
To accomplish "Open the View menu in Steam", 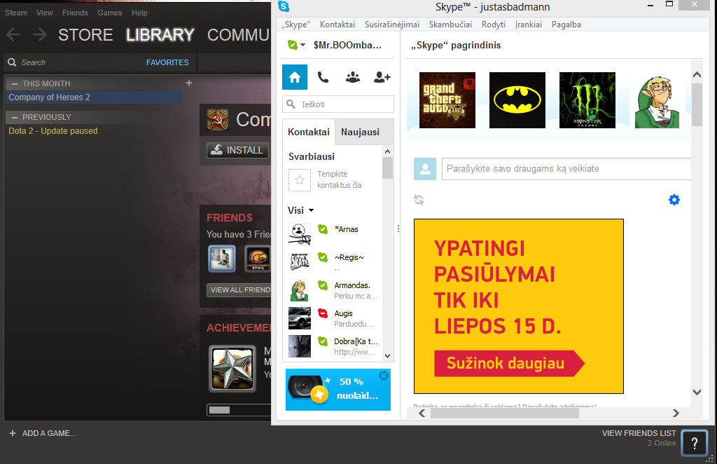I will point(45,13).
